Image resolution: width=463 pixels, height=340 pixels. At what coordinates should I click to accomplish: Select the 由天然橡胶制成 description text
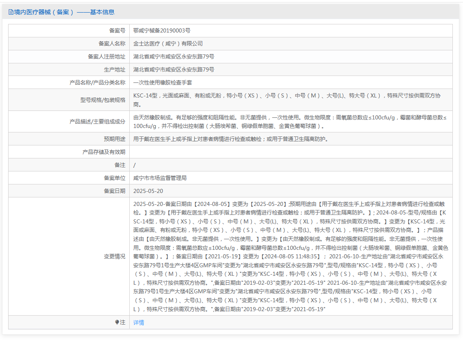point(290,121)
